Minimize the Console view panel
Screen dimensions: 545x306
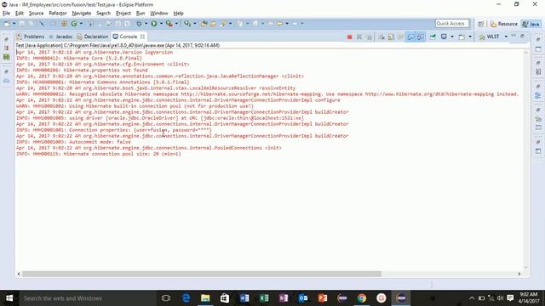click(x=513, y=36)
